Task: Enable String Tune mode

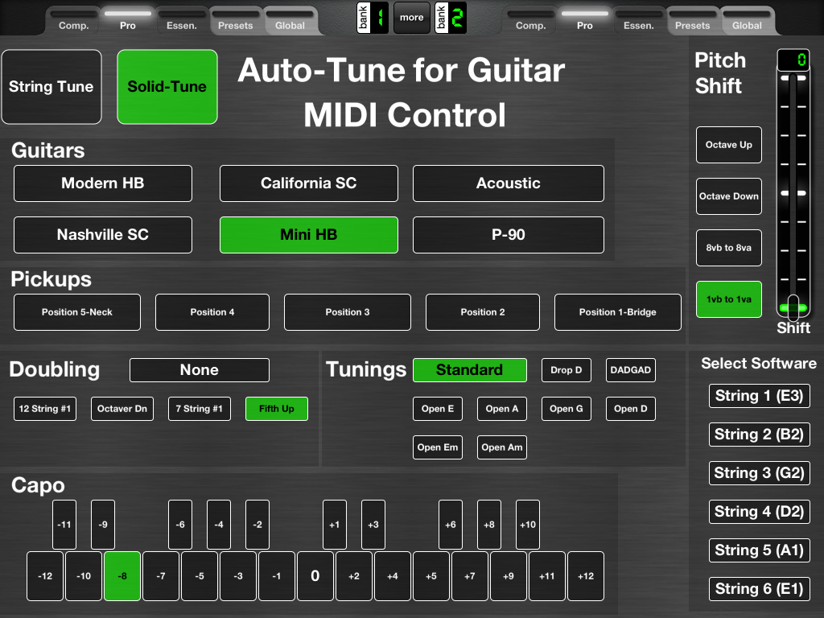Action: click(x=51, y=87)
